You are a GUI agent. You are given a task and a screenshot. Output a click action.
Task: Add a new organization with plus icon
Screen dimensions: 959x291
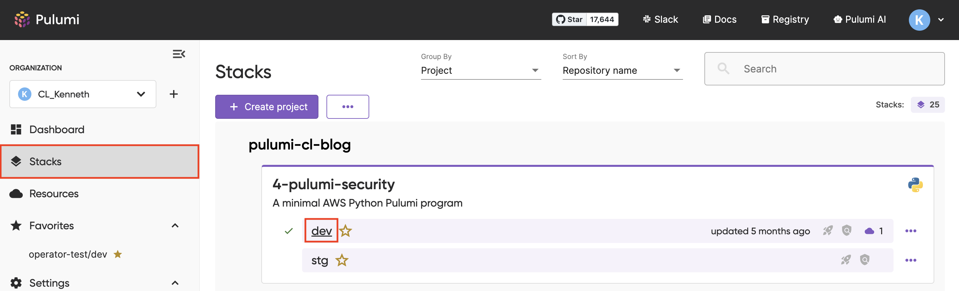pos(173,94)
